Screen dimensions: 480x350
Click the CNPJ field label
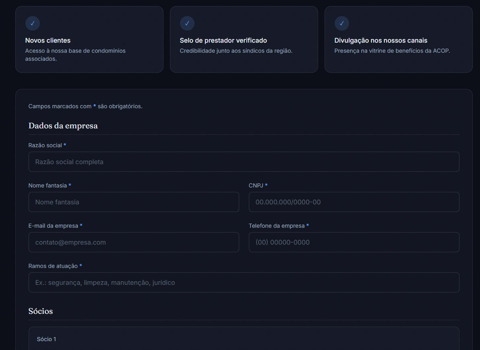258,185
